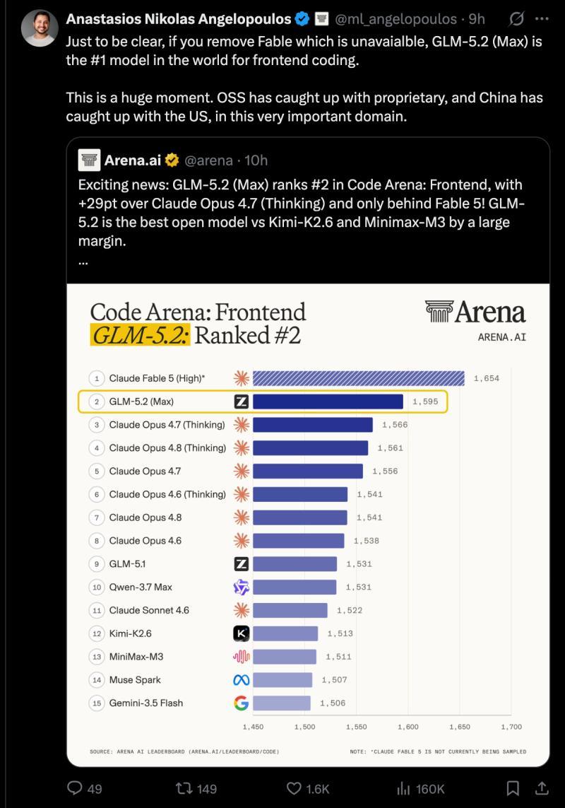Viewport: 565px width, 808px height.
Task: Open Arena.ai avatar in quoted post
Action: [x=89, y=160]
